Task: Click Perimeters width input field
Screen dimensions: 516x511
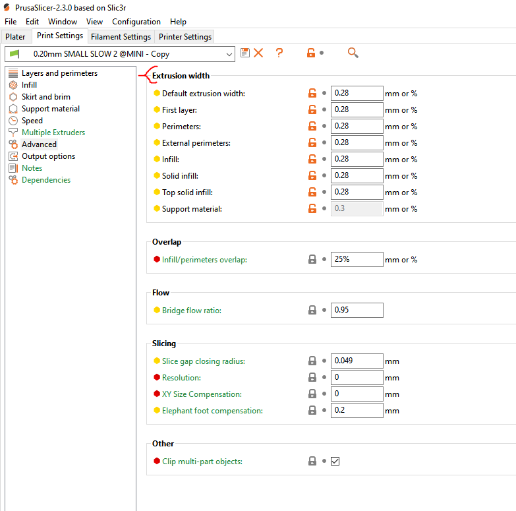Action: (357, 126)
